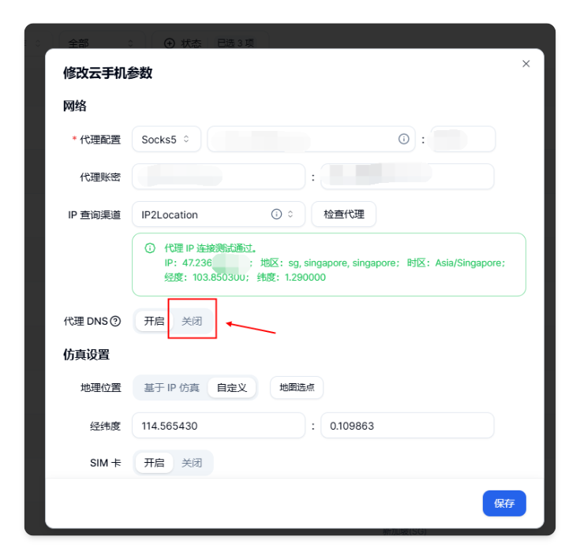Open 地图选点 map picker
580x559 pixels.
297,388
